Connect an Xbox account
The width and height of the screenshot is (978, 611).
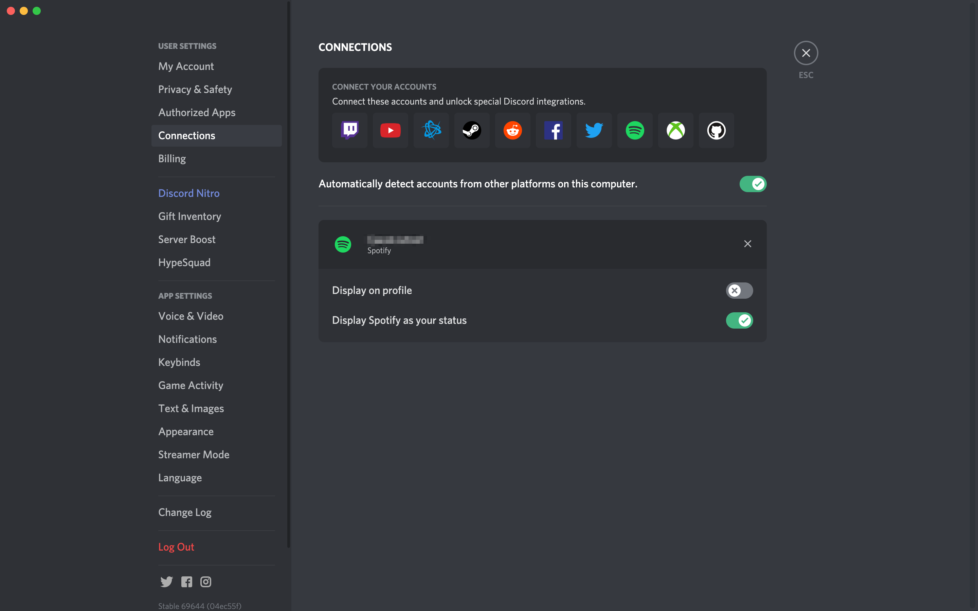coord(676,130)
